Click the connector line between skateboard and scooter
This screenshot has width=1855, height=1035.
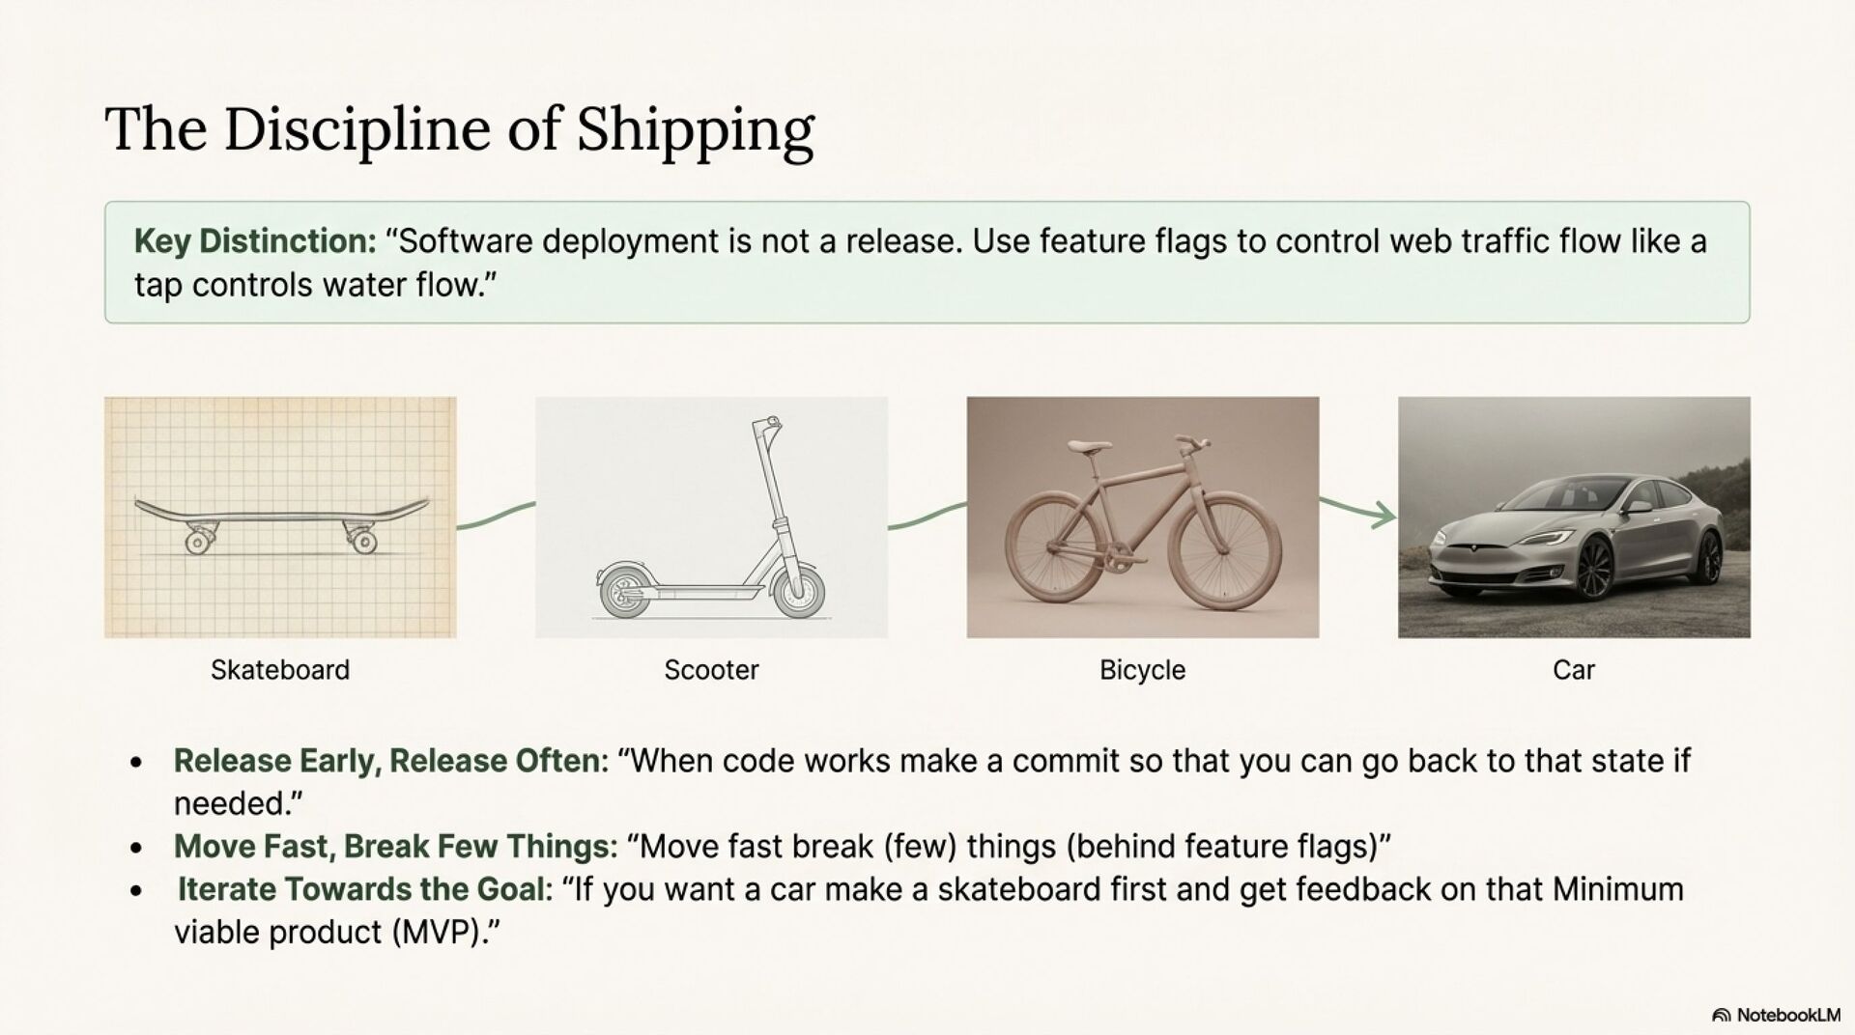pos(496,516)
